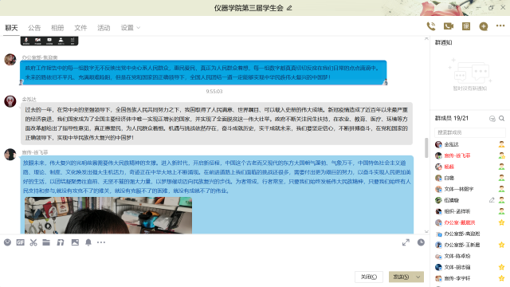The width and height of the screenshot is (510, 287).
Task: Switch to the 公告 tab
Action: click(34, 28)
